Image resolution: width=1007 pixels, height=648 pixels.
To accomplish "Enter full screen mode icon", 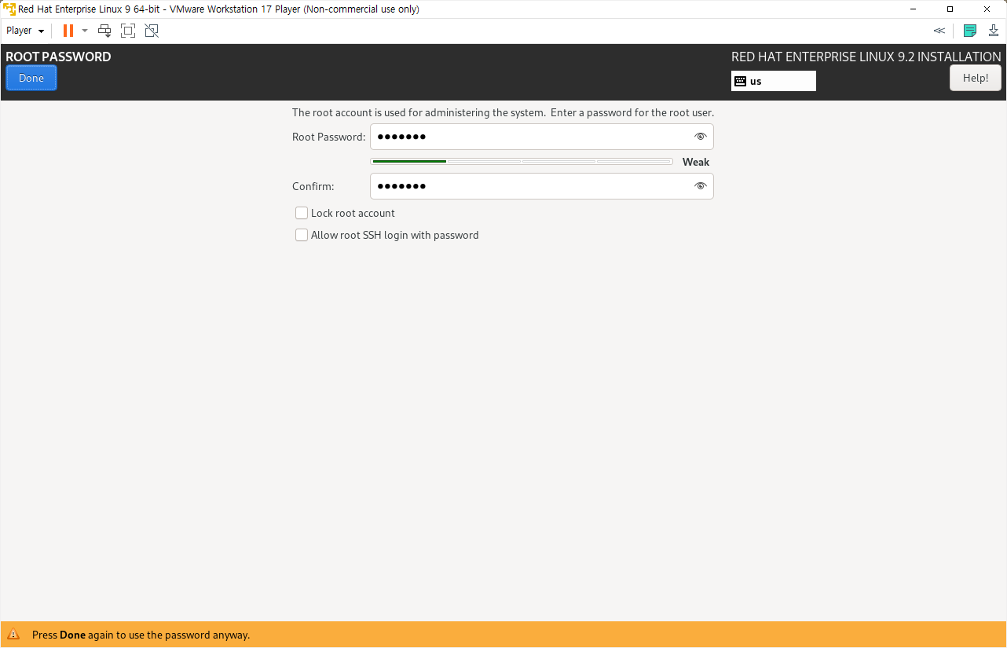I will 128,31.
